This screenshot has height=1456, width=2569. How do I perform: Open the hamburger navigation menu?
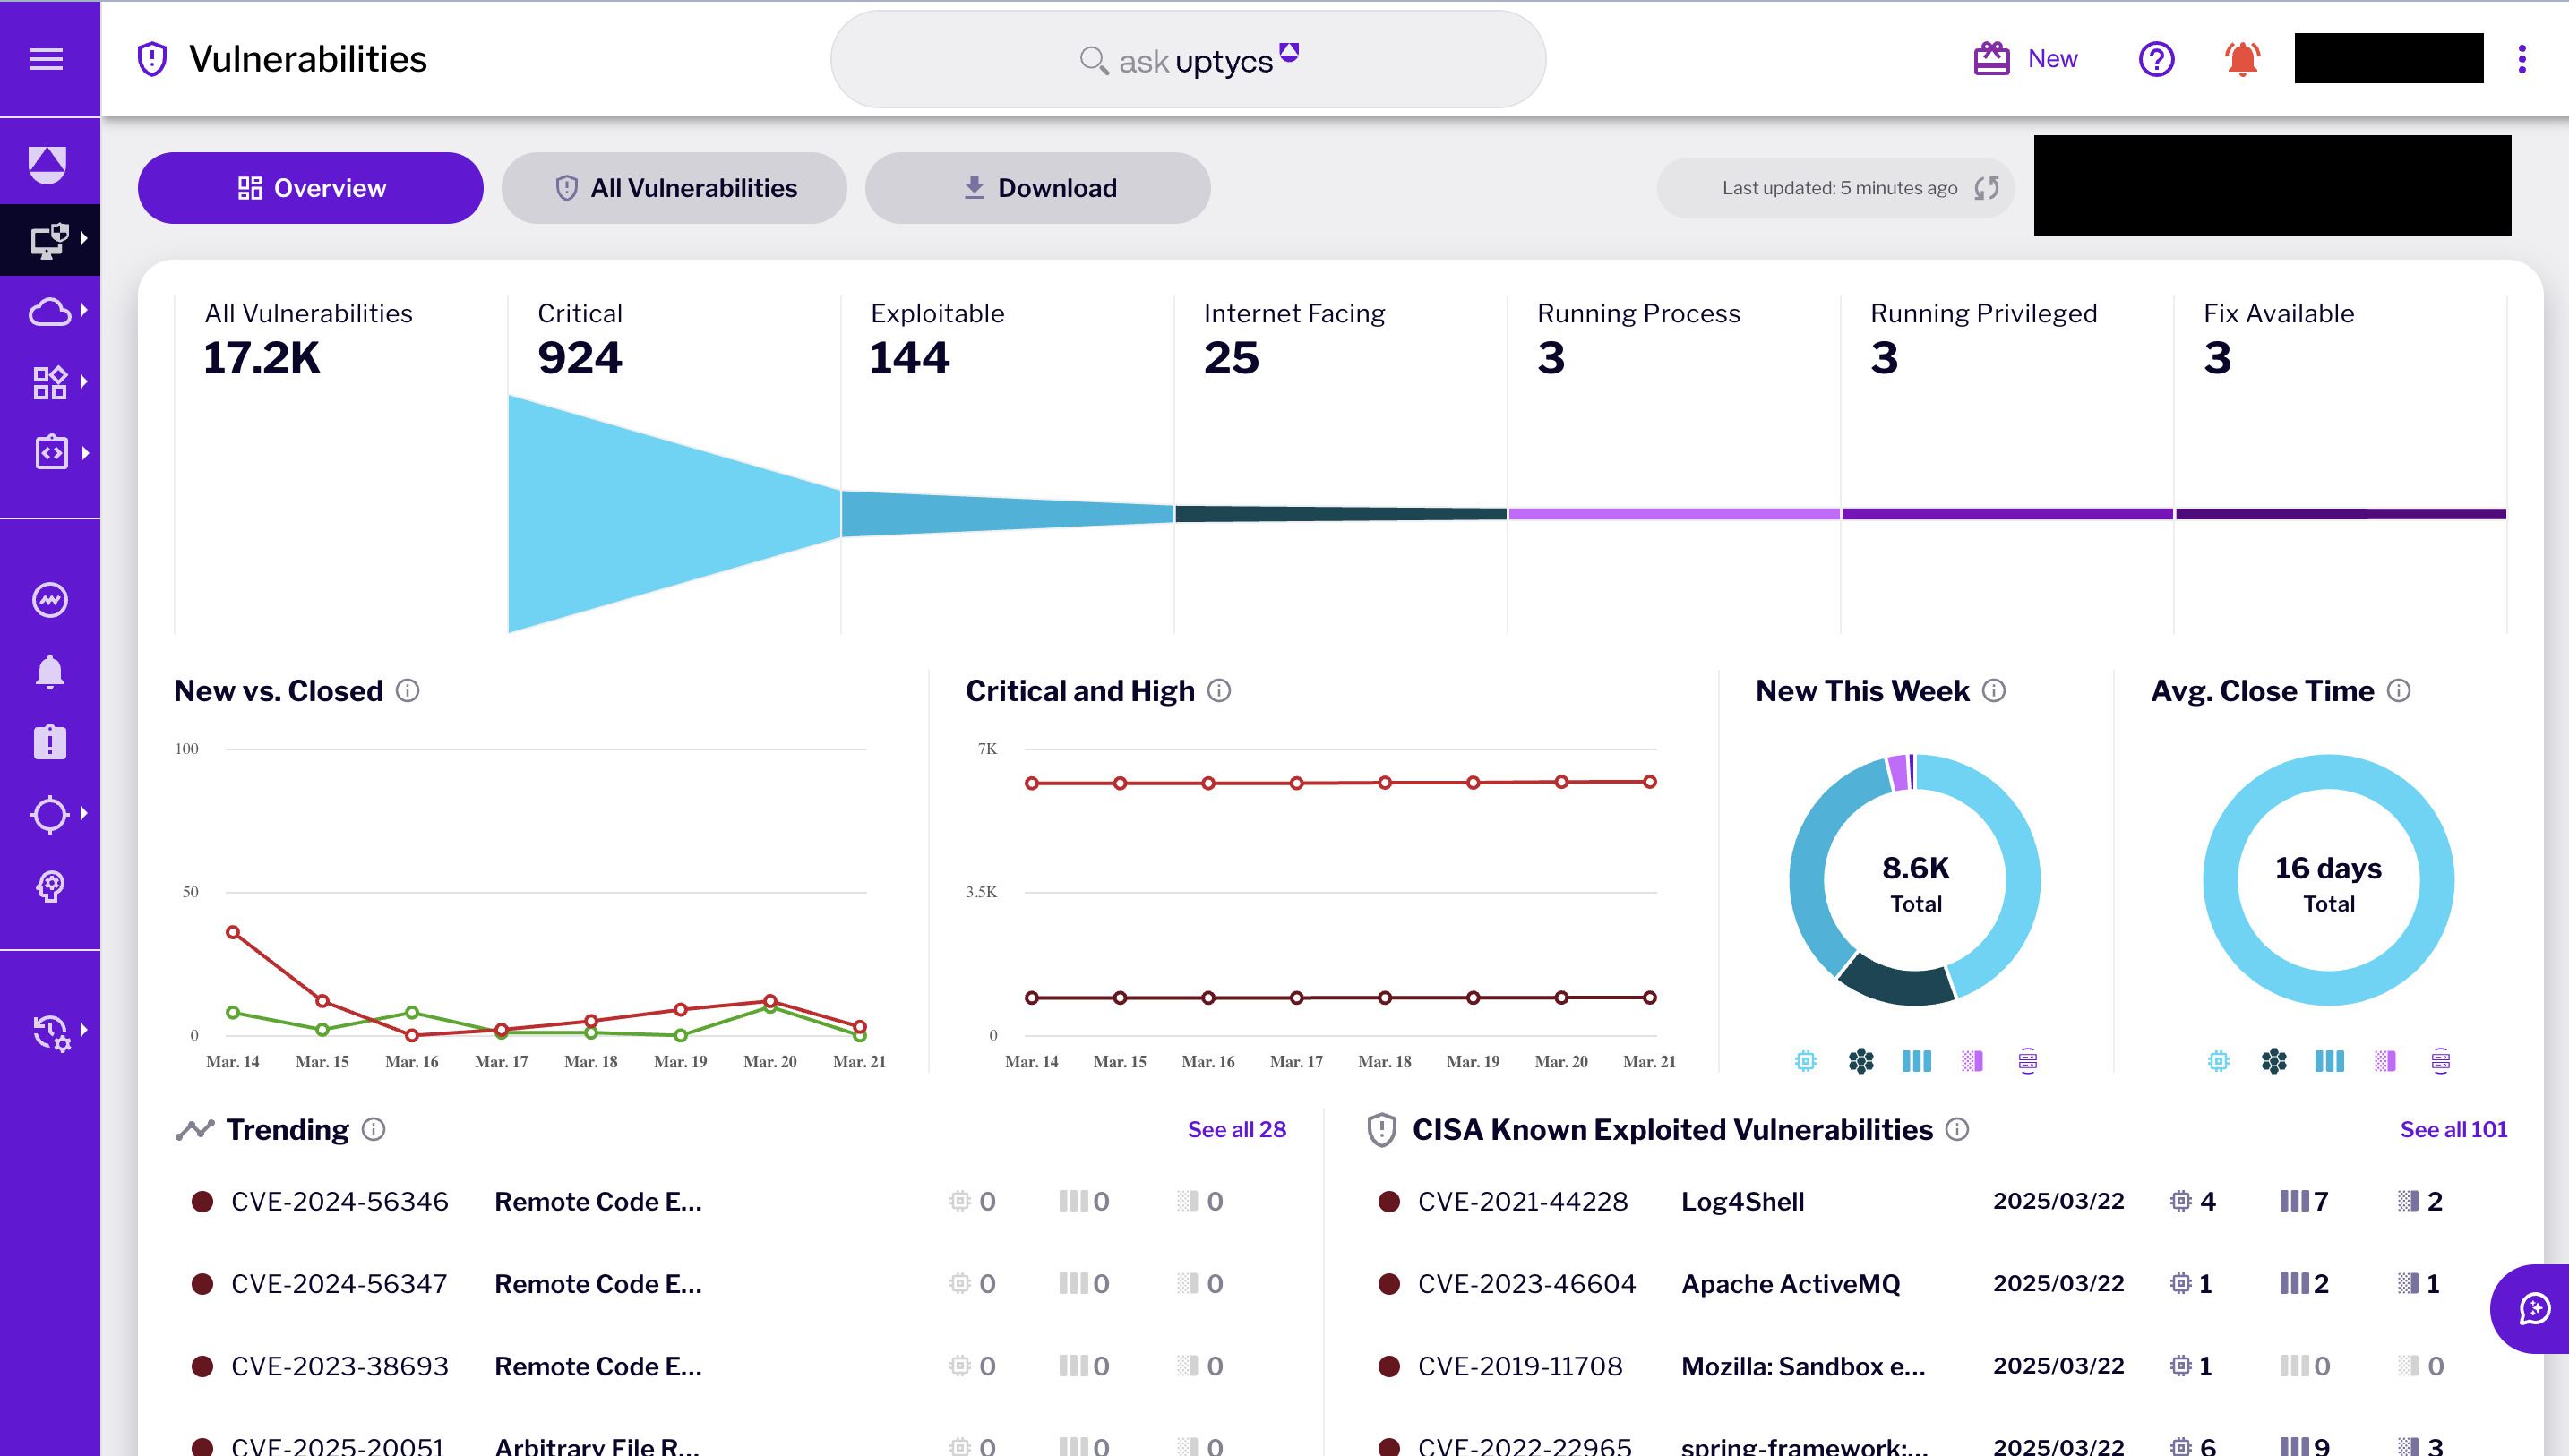(47, 59)
